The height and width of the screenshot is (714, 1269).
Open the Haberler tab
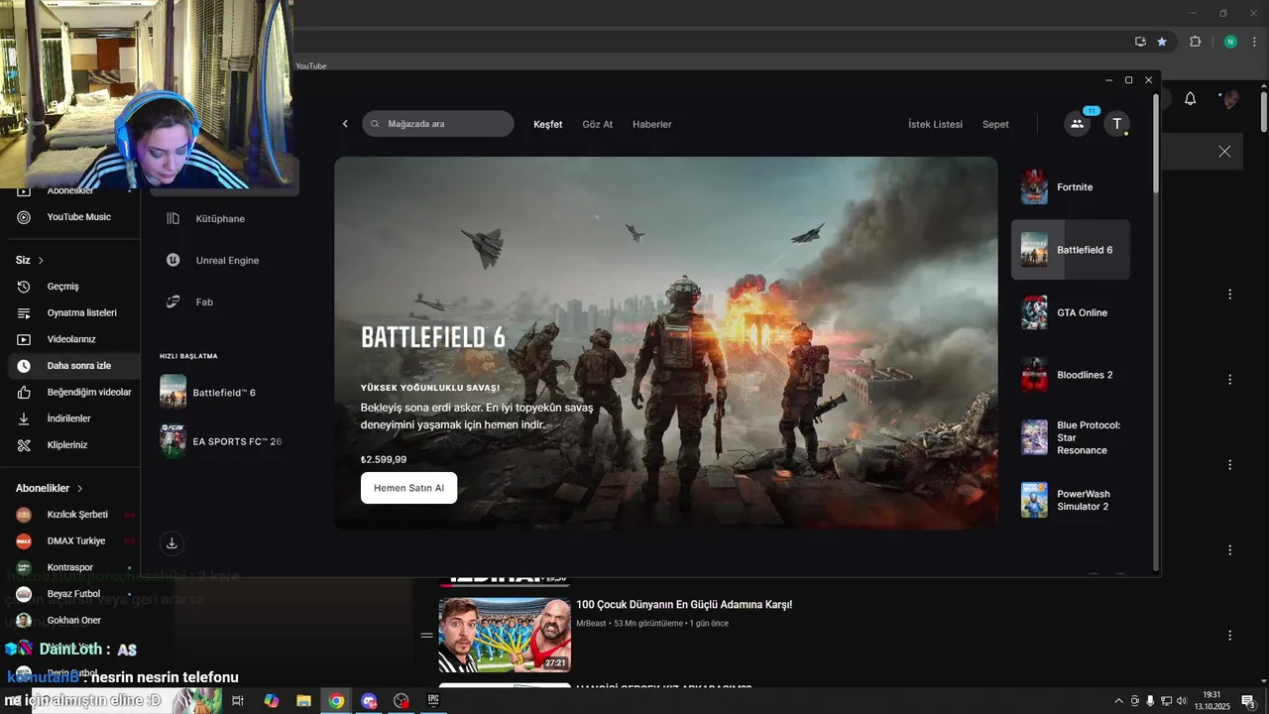click(x=652, y=124)
